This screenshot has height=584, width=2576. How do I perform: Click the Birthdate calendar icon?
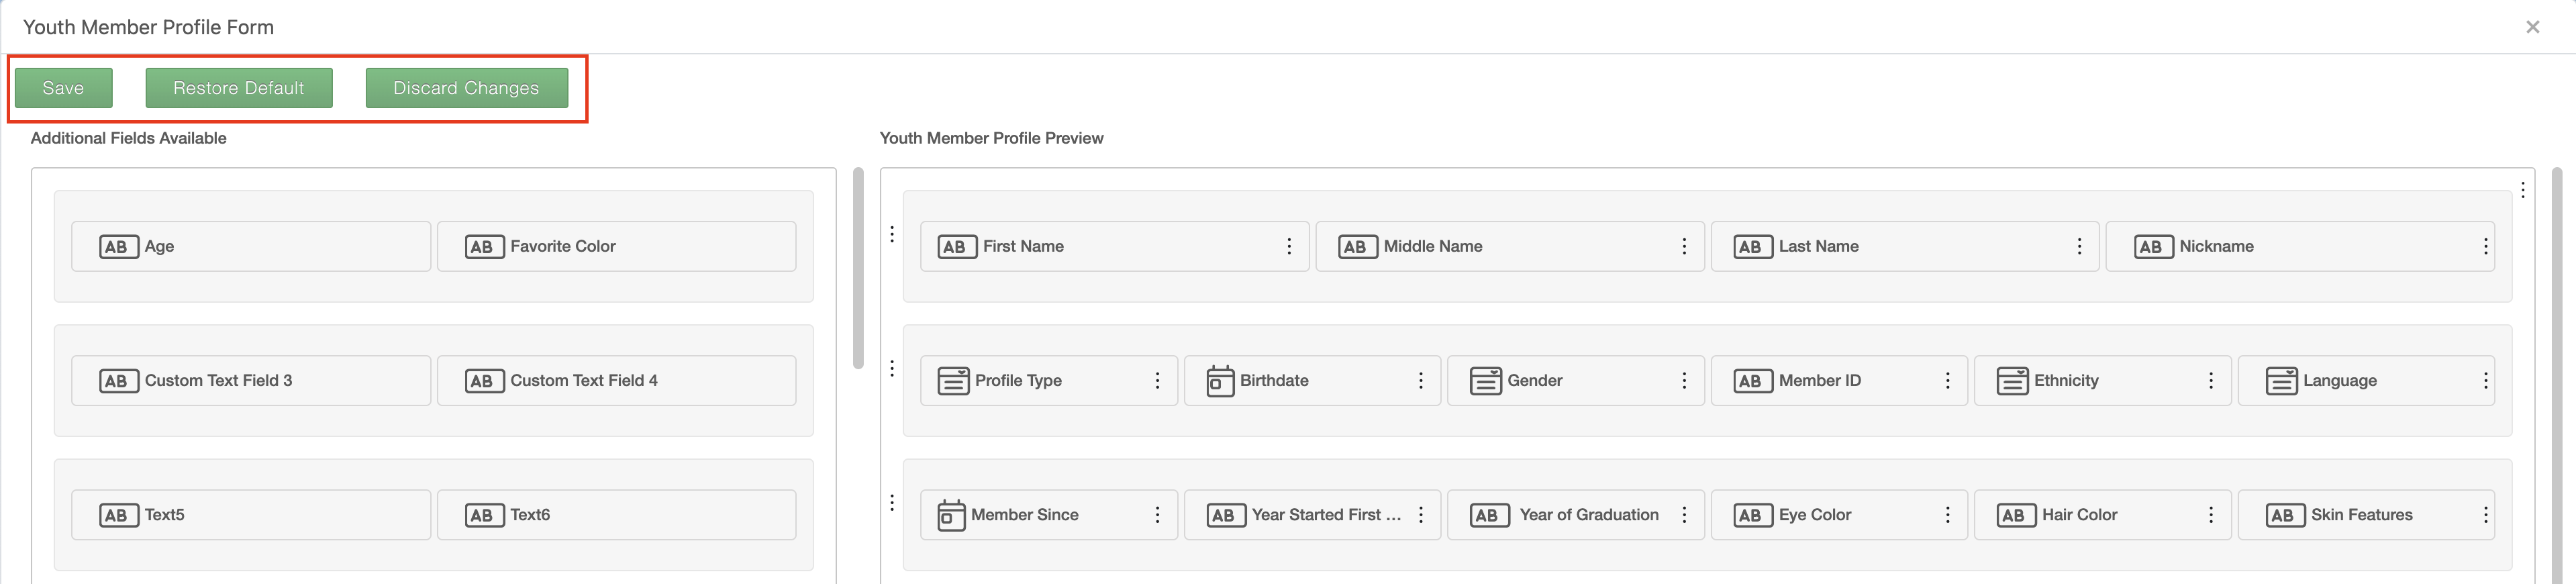[1220, 381]
